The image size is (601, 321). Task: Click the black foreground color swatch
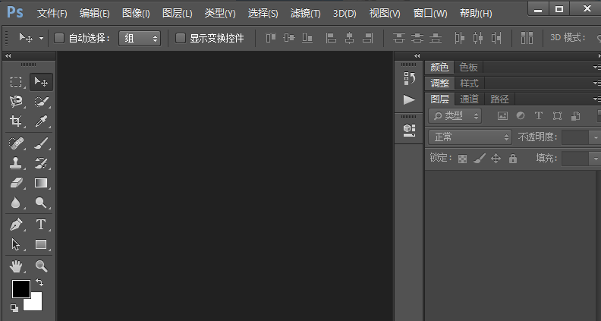[20, 289]
